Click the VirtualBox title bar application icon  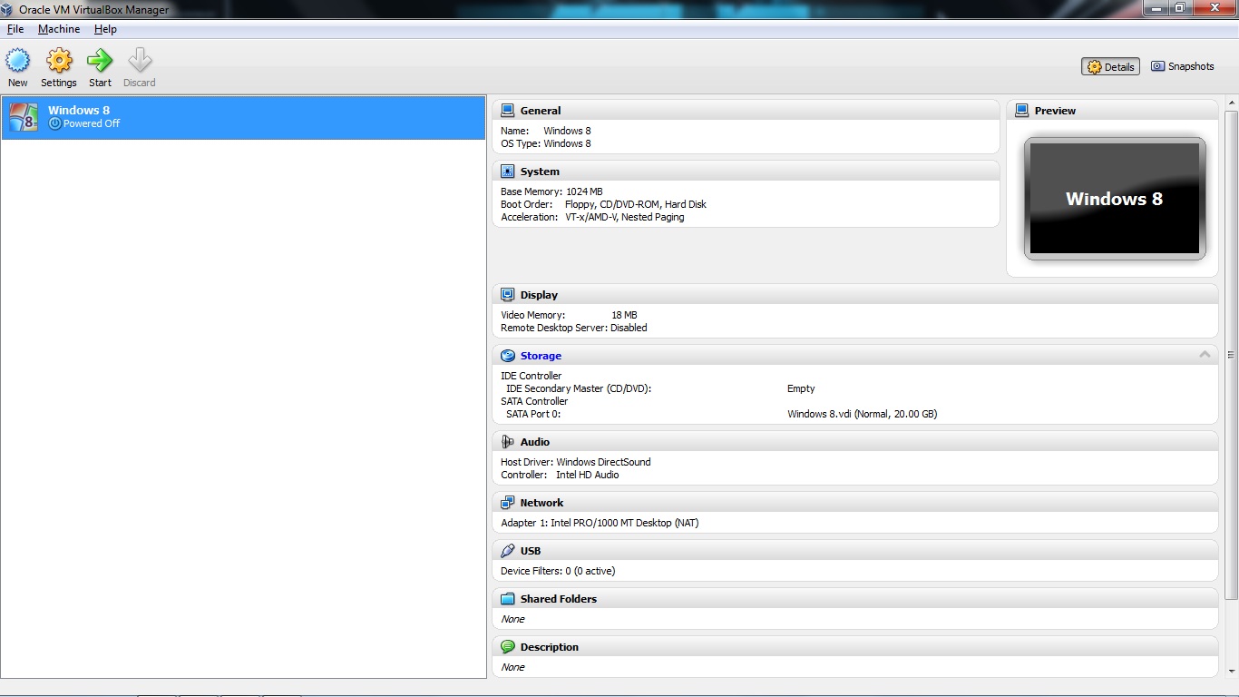point(9,9)
